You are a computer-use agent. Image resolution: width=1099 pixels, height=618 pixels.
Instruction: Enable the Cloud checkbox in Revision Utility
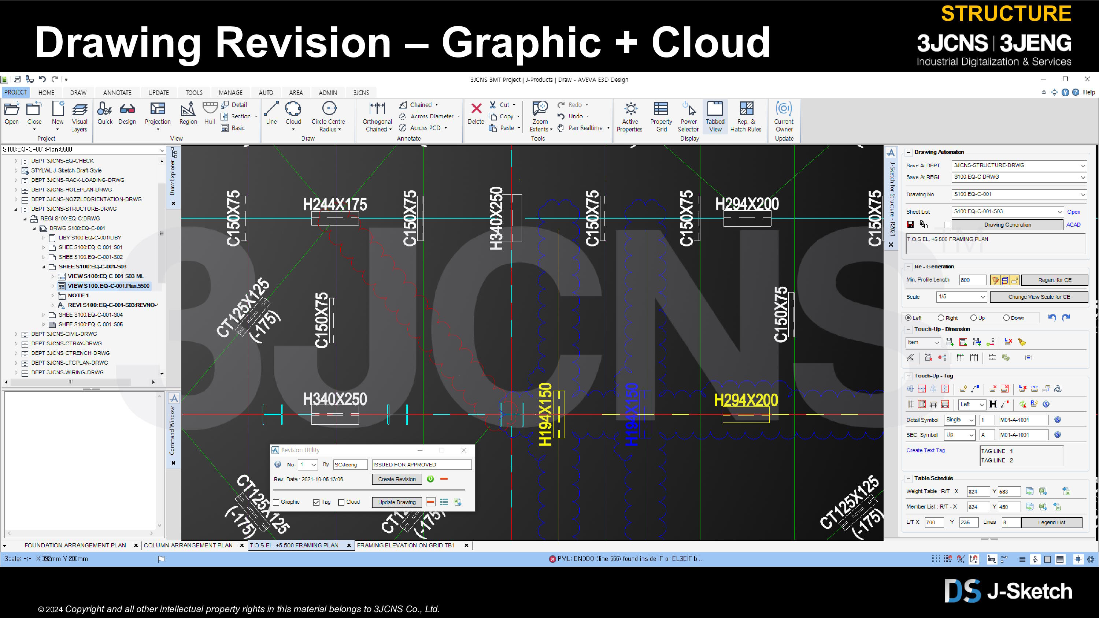341,502
